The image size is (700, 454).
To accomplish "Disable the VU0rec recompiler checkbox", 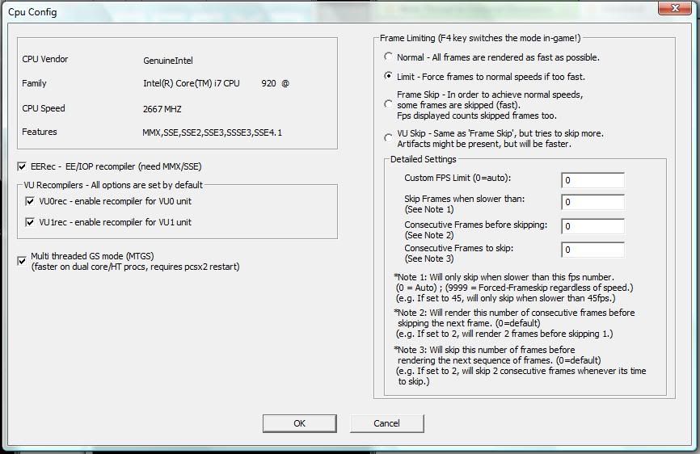I will click(31, 201).
